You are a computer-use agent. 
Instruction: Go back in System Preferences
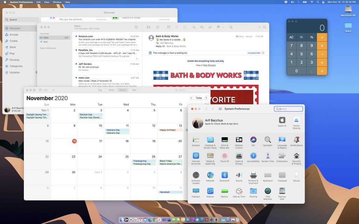[x=206, y=109]
